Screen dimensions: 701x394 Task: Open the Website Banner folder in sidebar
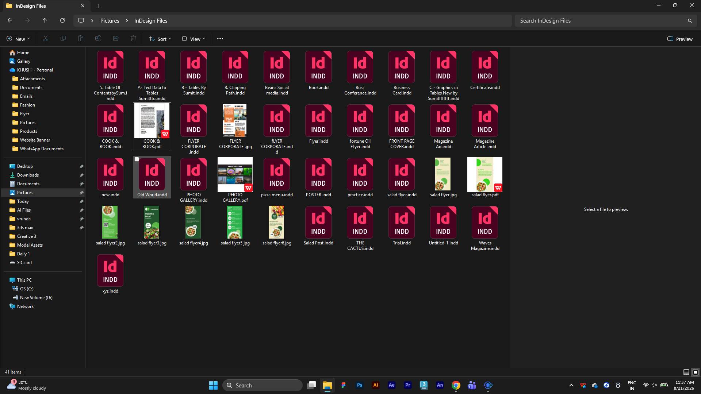(35, 140)
